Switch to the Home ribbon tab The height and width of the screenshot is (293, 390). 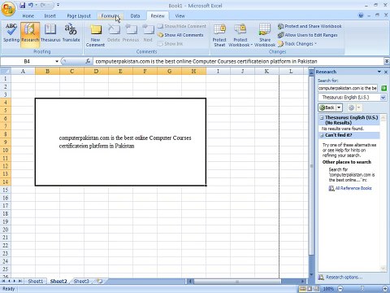click(x=28, y=16)
